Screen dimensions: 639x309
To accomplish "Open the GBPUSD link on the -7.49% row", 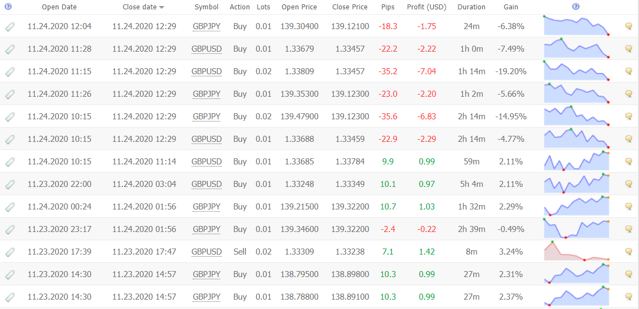I will click(x=206, y=49).
